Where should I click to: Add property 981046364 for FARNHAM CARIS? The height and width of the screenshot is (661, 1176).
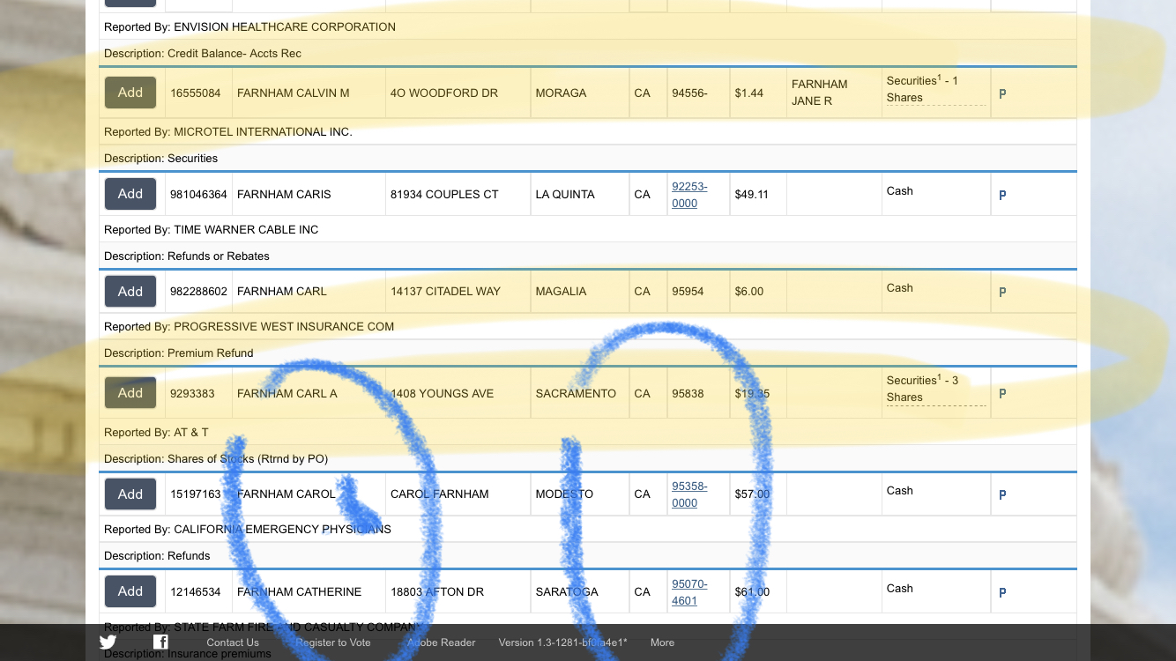pyautogui.click(x=130, y=194)
